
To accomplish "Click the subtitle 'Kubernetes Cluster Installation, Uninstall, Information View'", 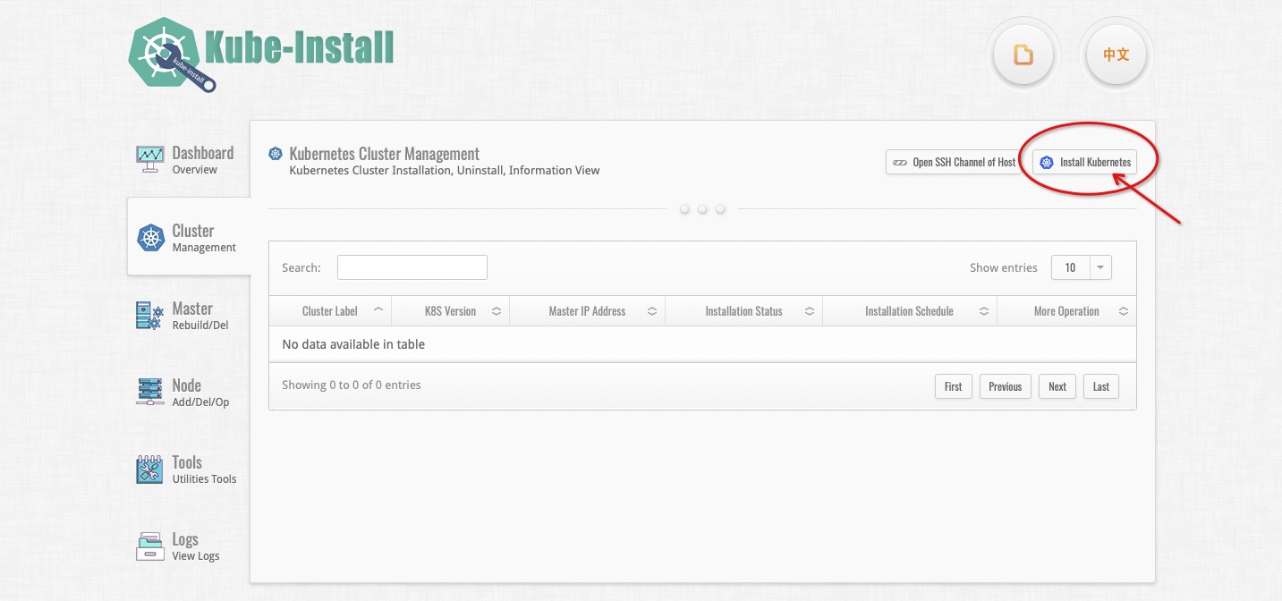I will [x=445, y=170].
